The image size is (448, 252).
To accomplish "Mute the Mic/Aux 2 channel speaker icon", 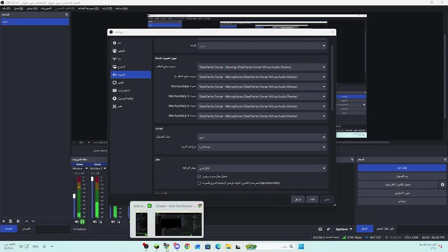I will click(x=95, y=222).
